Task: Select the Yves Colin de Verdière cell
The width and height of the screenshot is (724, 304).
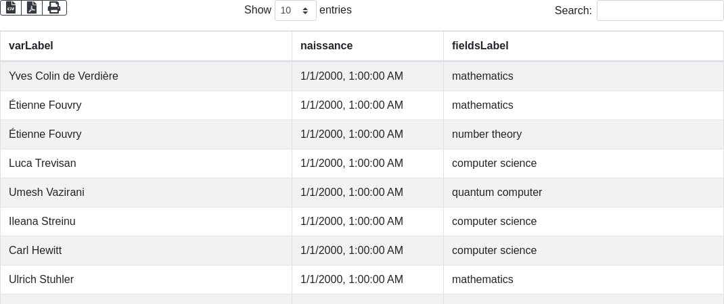Action: (x=64, y=76)
